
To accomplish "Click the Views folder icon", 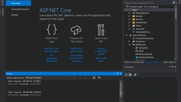I will [133, 26].
